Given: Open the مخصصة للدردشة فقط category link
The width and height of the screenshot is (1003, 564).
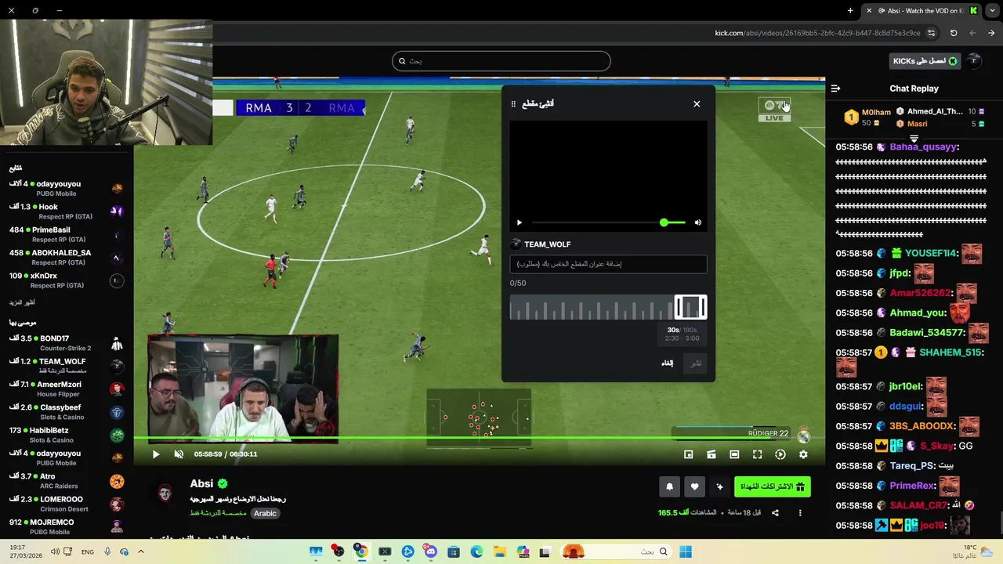Looking at the screenshot, I should pyautogui.click(x=218, y=514).
